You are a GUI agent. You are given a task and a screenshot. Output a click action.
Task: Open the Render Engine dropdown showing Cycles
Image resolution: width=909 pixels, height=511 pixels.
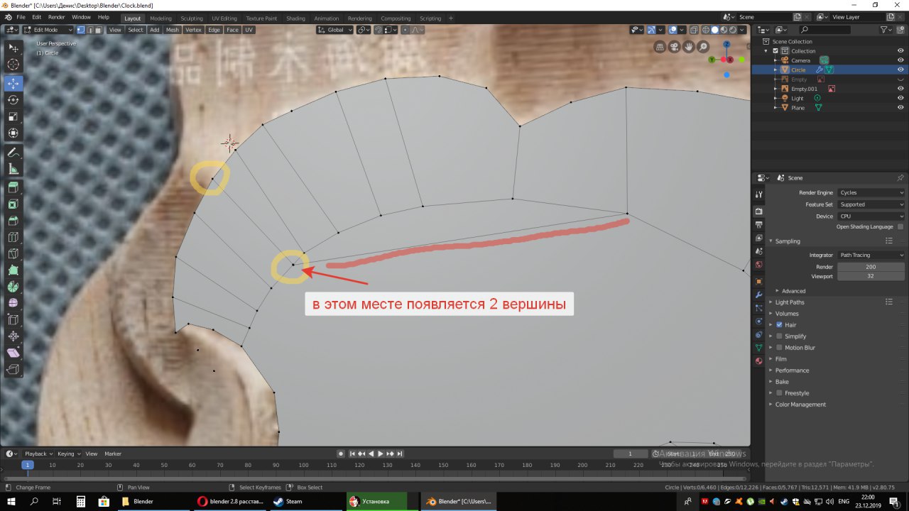click(871, 193)
